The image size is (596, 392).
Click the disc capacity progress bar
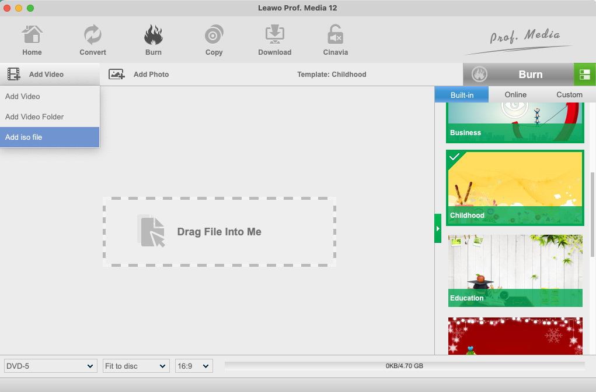(404, 366)
